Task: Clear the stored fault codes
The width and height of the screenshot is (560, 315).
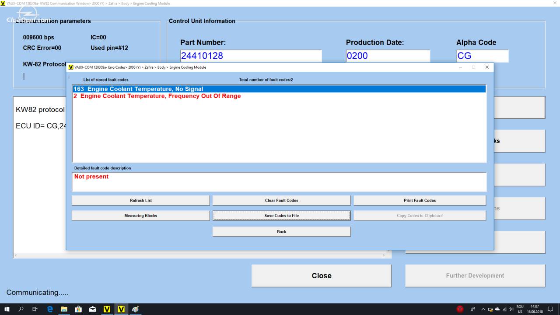Action: tap(282, 200)
